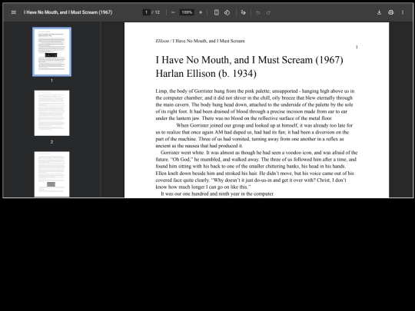The image size is (415, 311).
Task: Click the 100% zoom level field
Action: (x=187, y=12)
